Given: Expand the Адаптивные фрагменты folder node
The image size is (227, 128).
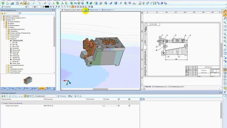Looking at the screenshot, I should (x=6, y=29).
